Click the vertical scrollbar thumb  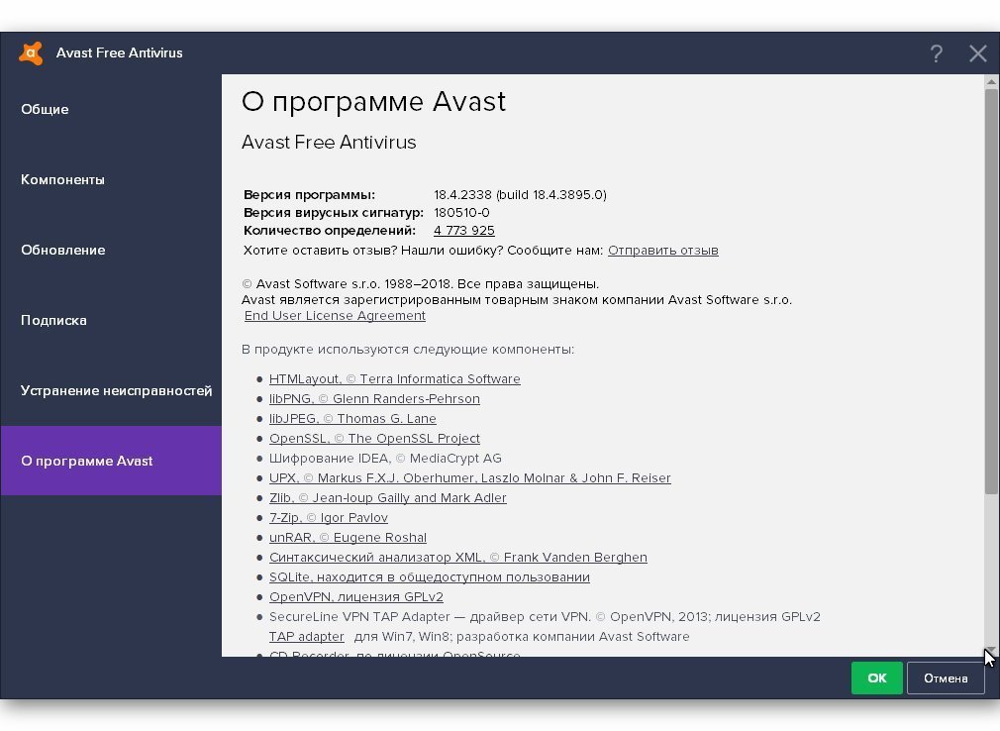click(x=991, y=291)
